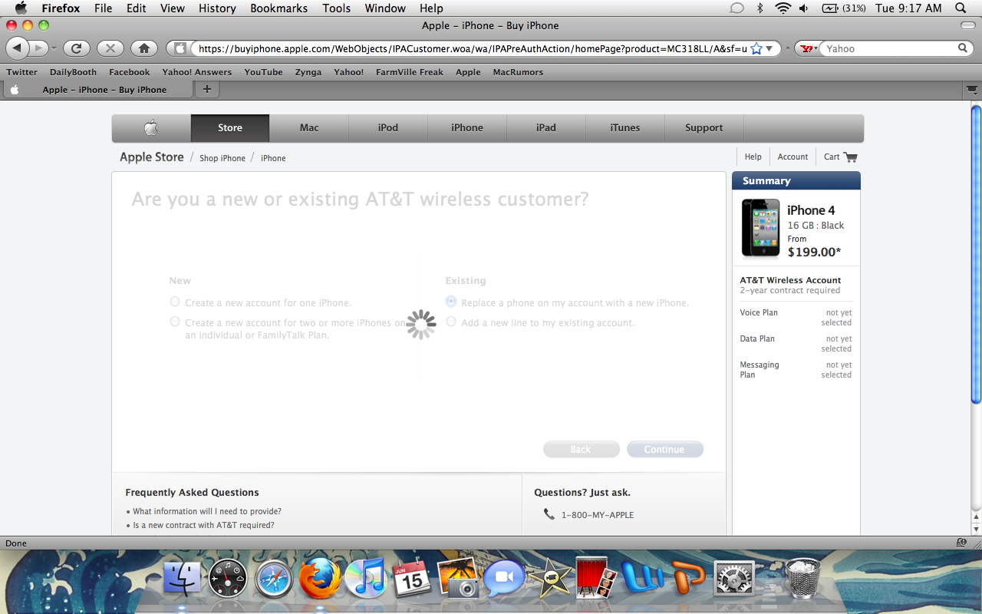Open iCal from the dock
Viewport: 982px width, 614px height.
click(412, 578)
